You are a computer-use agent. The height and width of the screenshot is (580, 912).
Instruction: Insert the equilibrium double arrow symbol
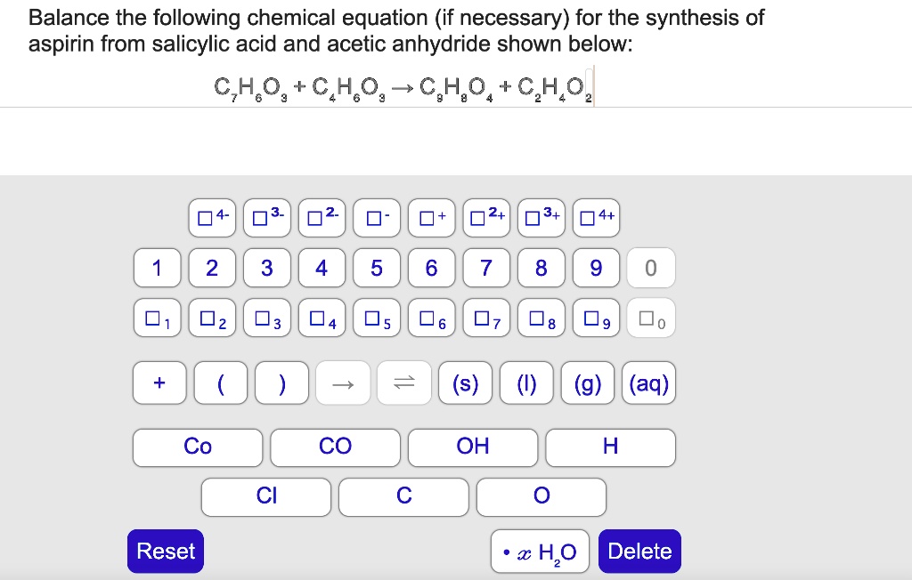pos(404,383)
